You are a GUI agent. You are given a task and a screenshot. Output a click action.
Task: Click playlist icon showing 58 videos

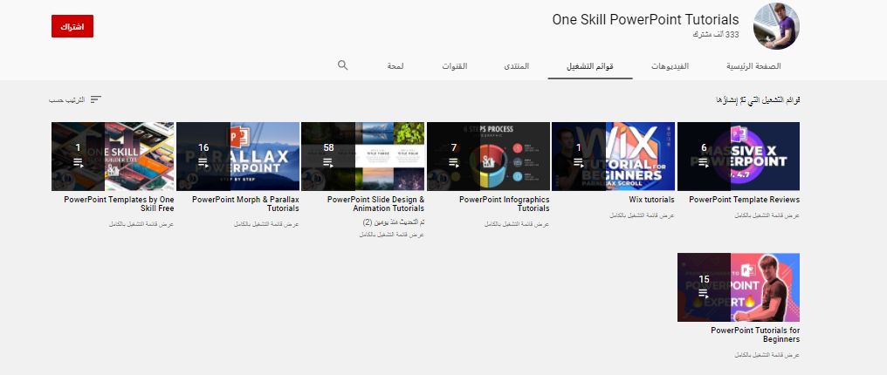pos(328,163)
